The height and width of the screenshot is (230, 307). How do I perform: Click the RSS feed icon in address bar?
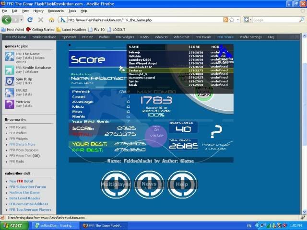pos(225,20)
